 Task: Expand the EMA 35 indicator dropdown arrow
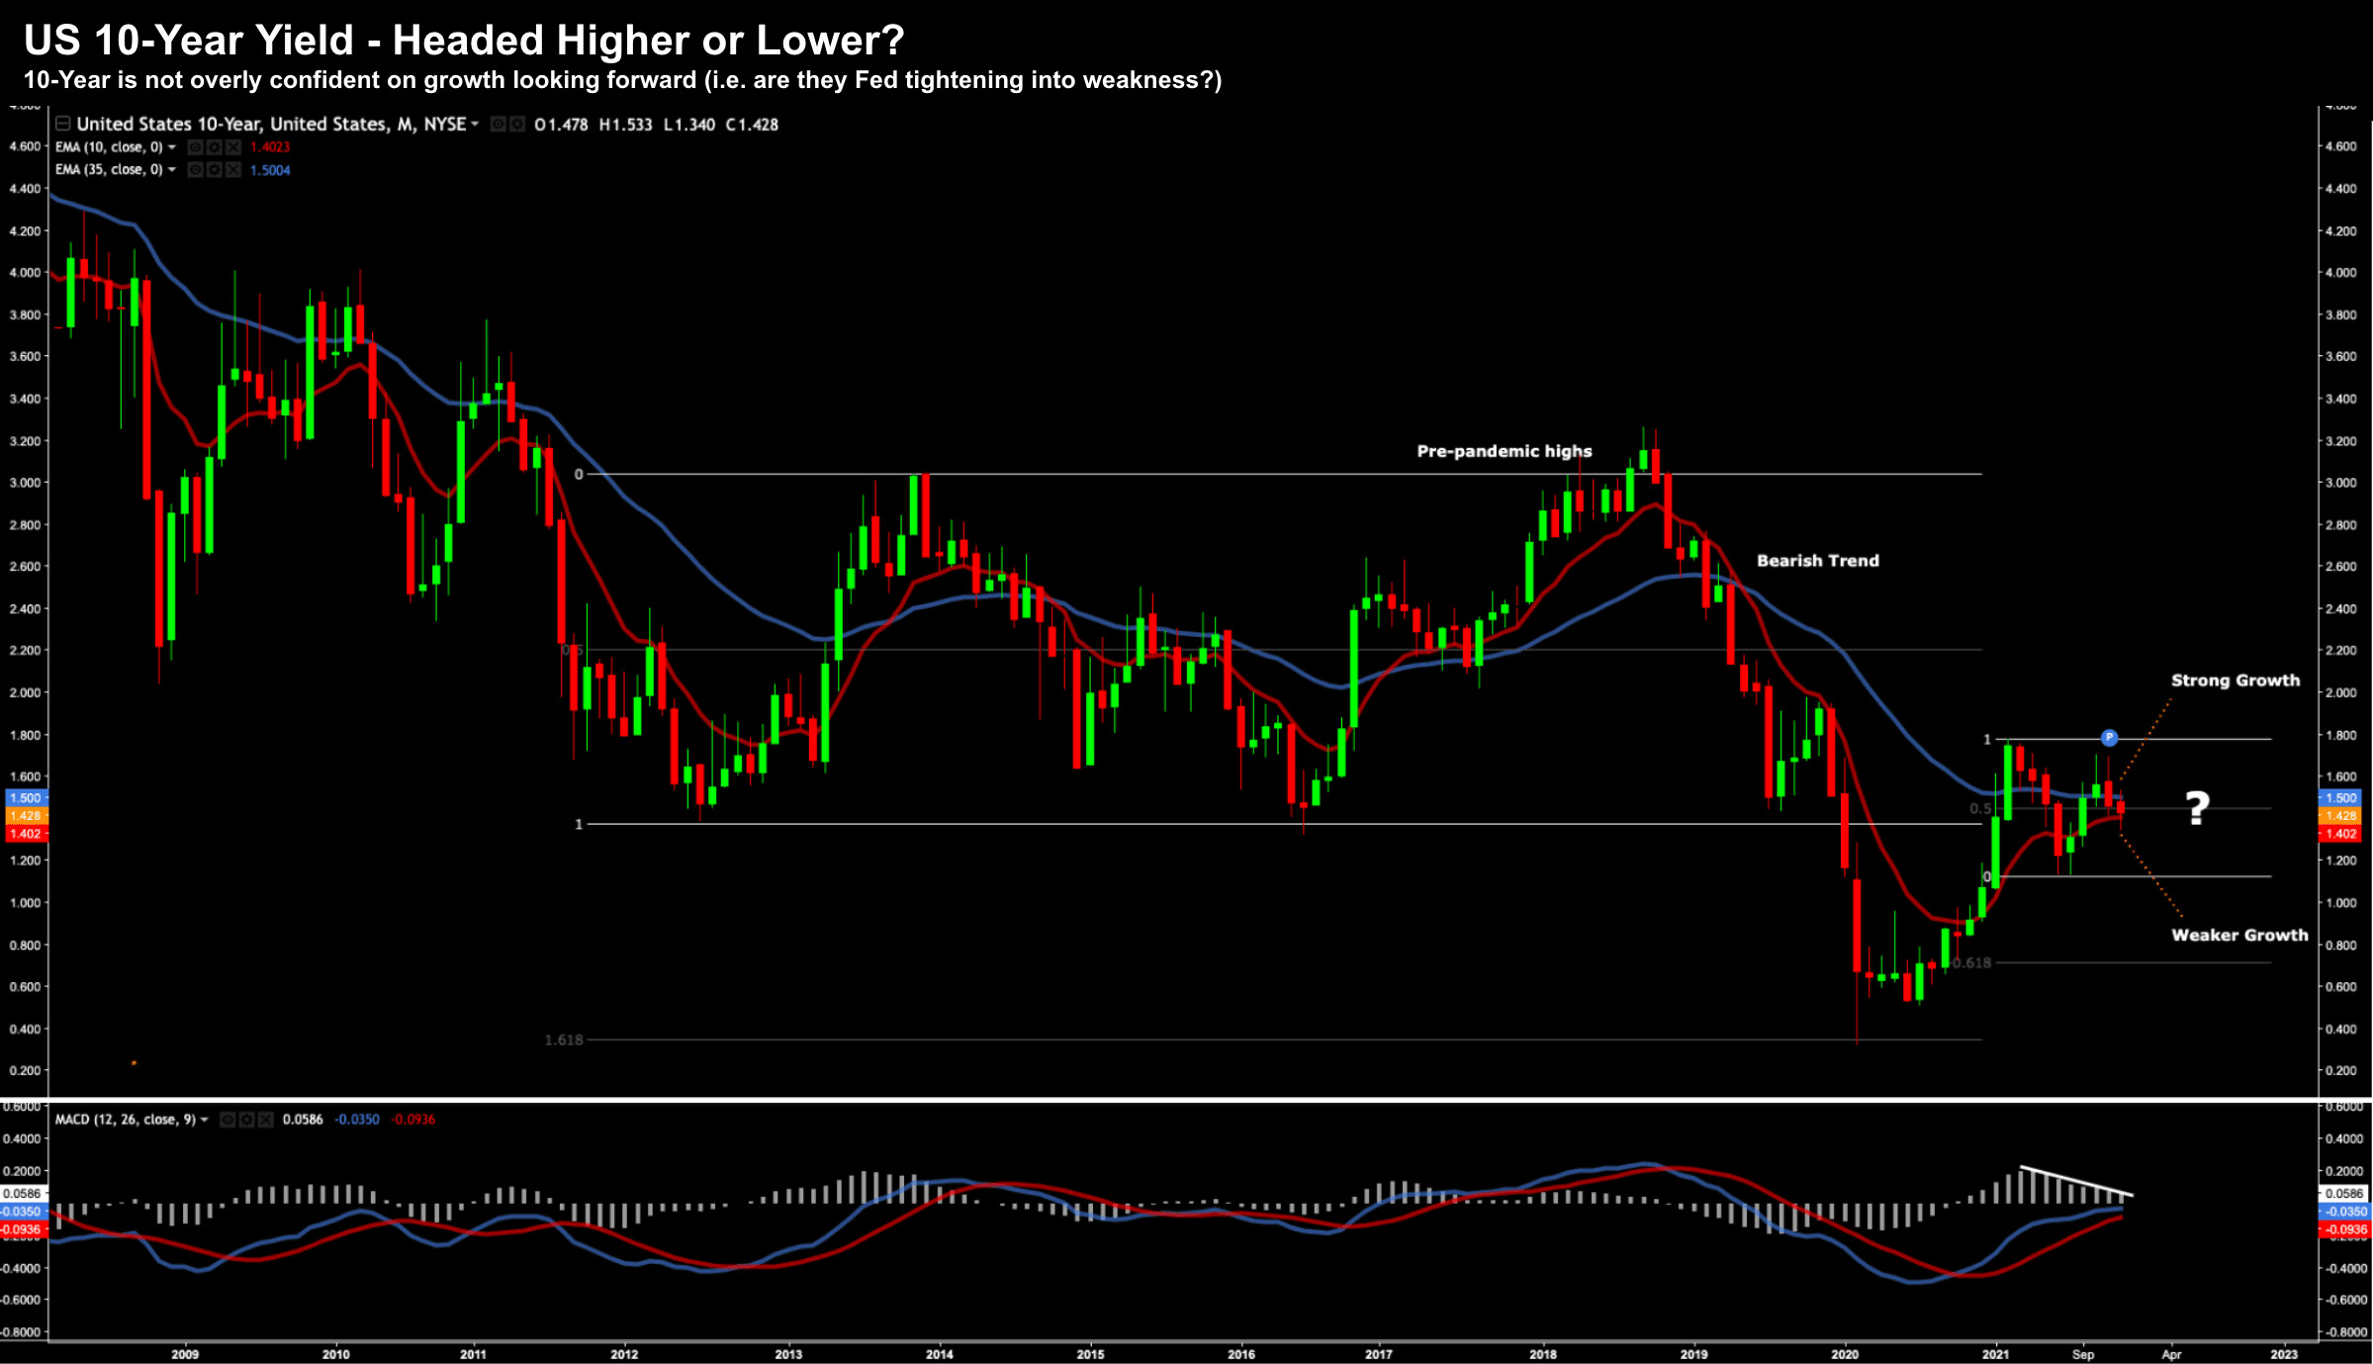pyautogui.click(x=172, y=170)
